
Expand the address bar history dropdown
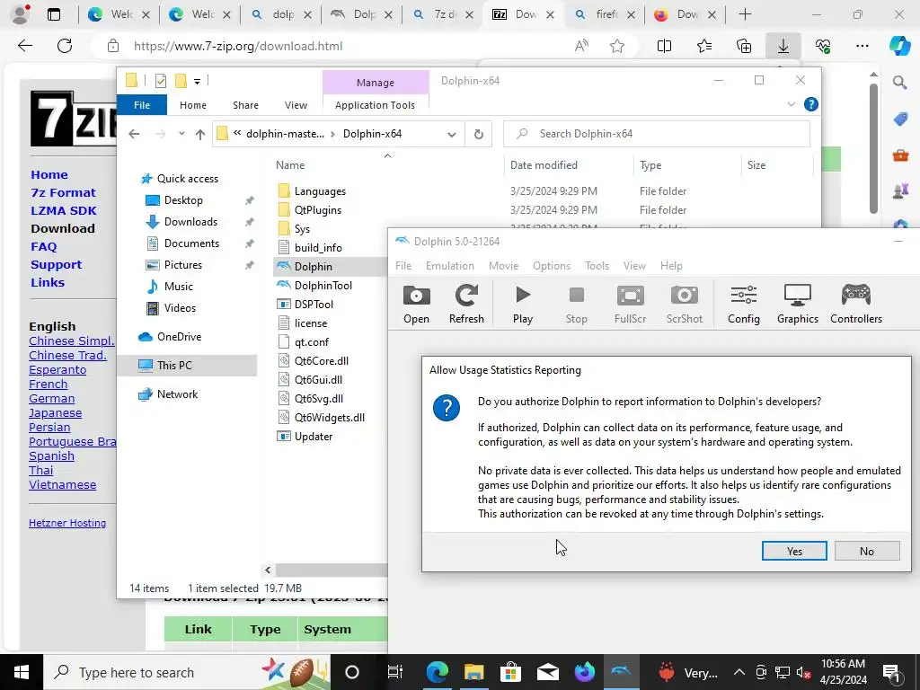(451, 135)
